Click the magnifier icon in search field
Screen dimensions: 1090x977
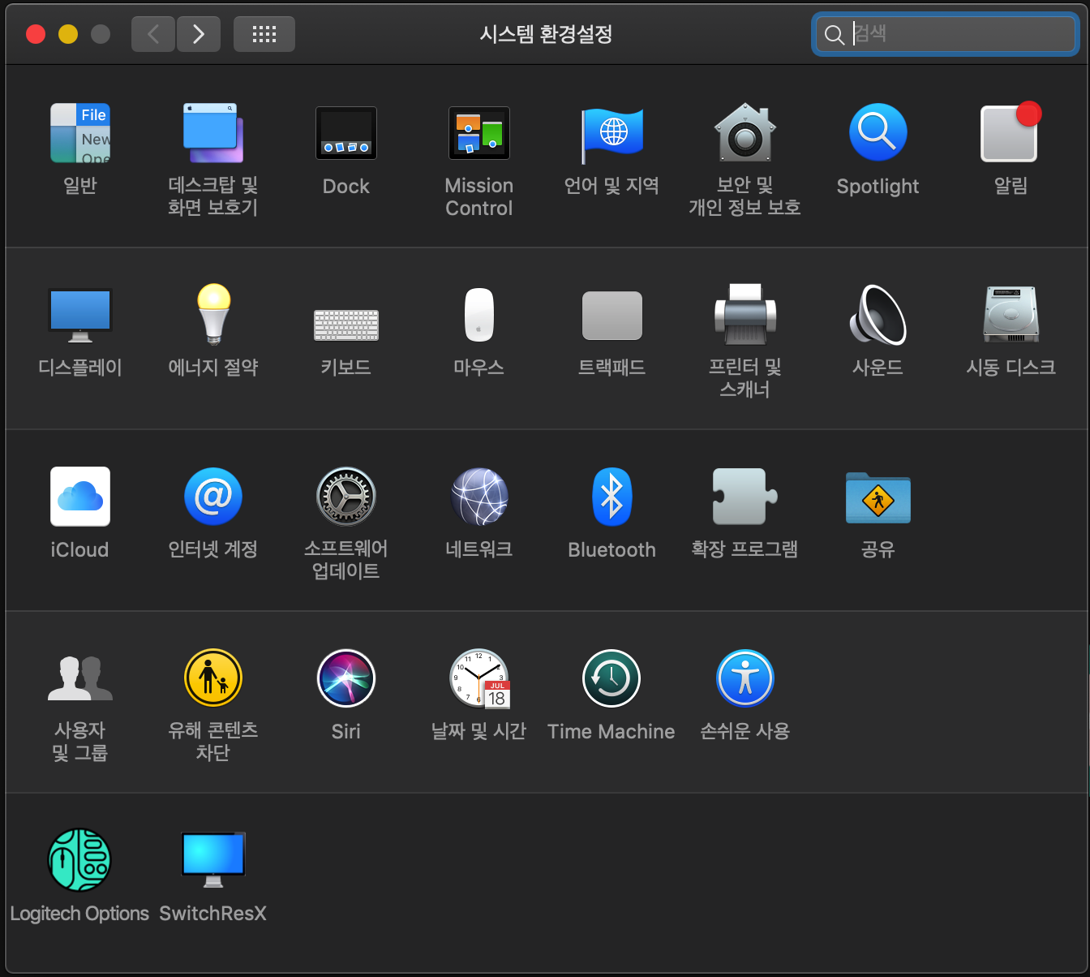[834, 35]
